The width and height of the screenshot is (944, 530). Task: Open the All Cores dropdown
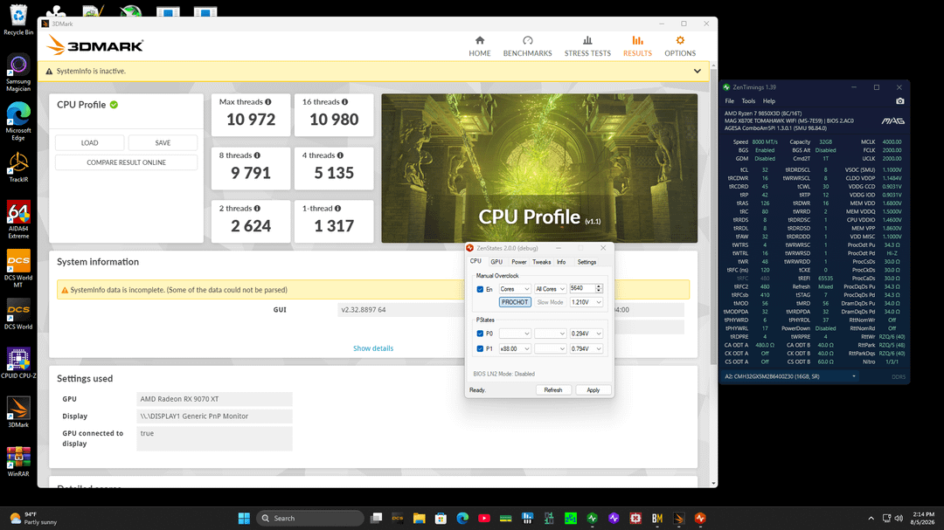(x=551, y=289)
